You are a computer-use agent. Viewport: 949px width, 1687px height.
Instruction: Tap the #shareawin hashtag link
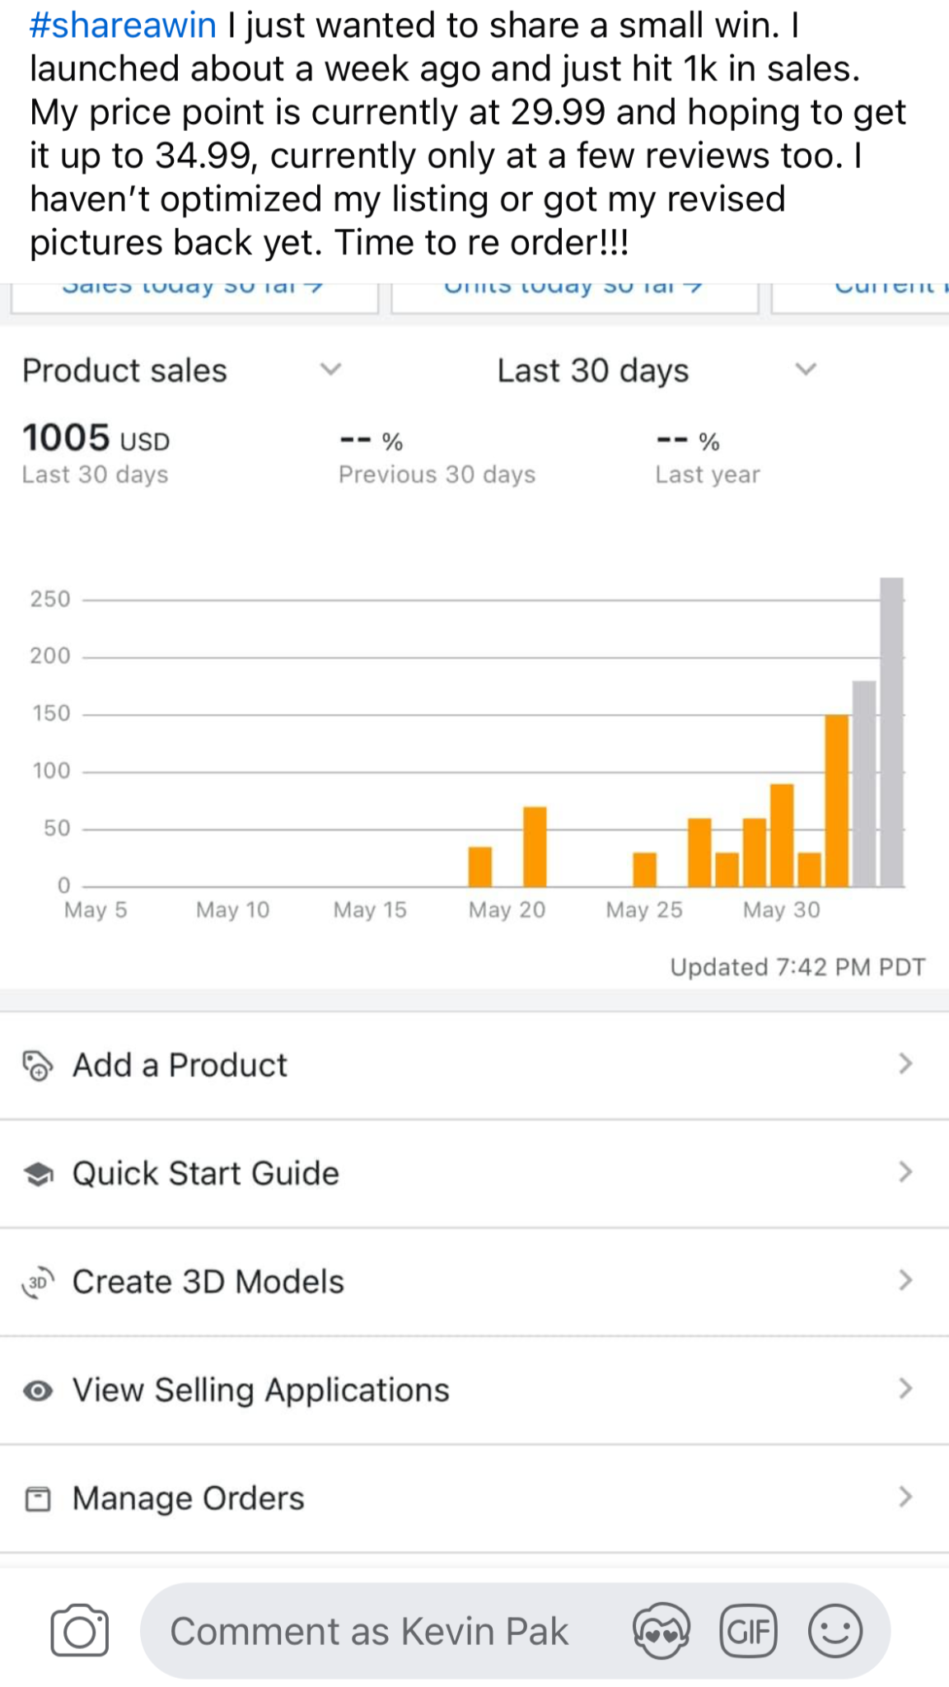(123, 26)
